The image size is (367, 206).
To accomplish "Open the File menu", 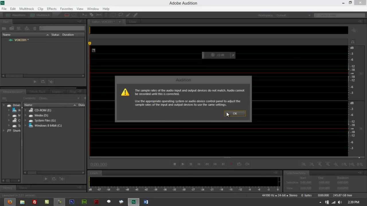I will (4, 9).
